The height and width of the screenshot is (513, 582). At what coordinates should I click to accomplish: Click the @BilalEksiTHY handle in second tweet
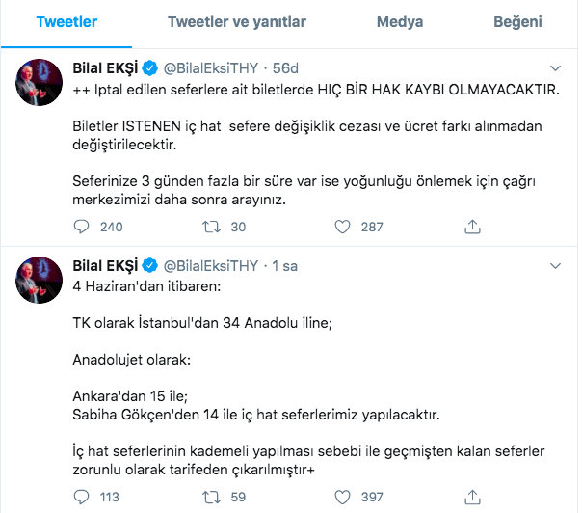209,265
